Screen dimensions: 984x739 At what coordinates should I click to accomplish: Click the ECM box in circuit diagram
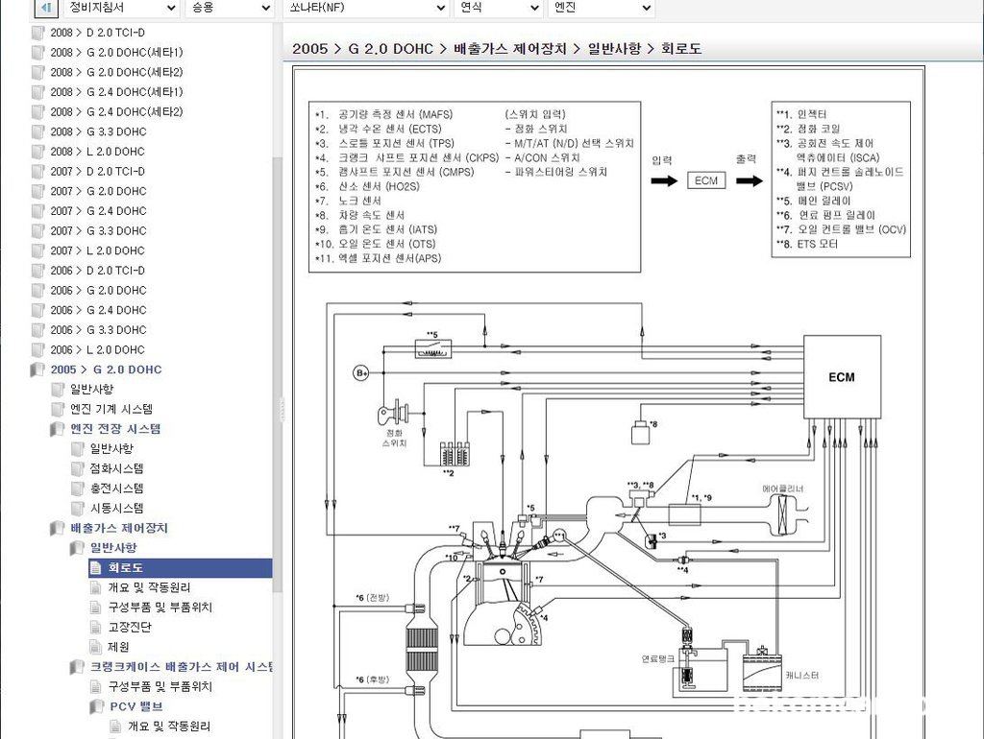click(x=842, y=377)
